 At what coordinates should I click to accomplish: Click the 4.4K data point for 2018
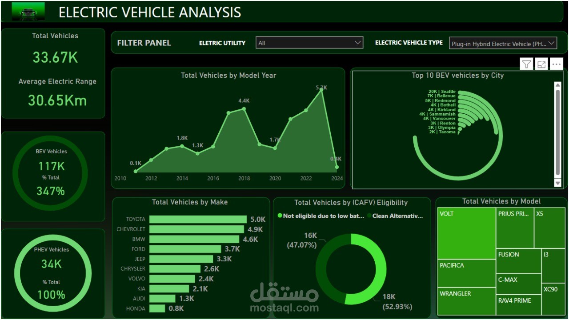pos(244,108)
